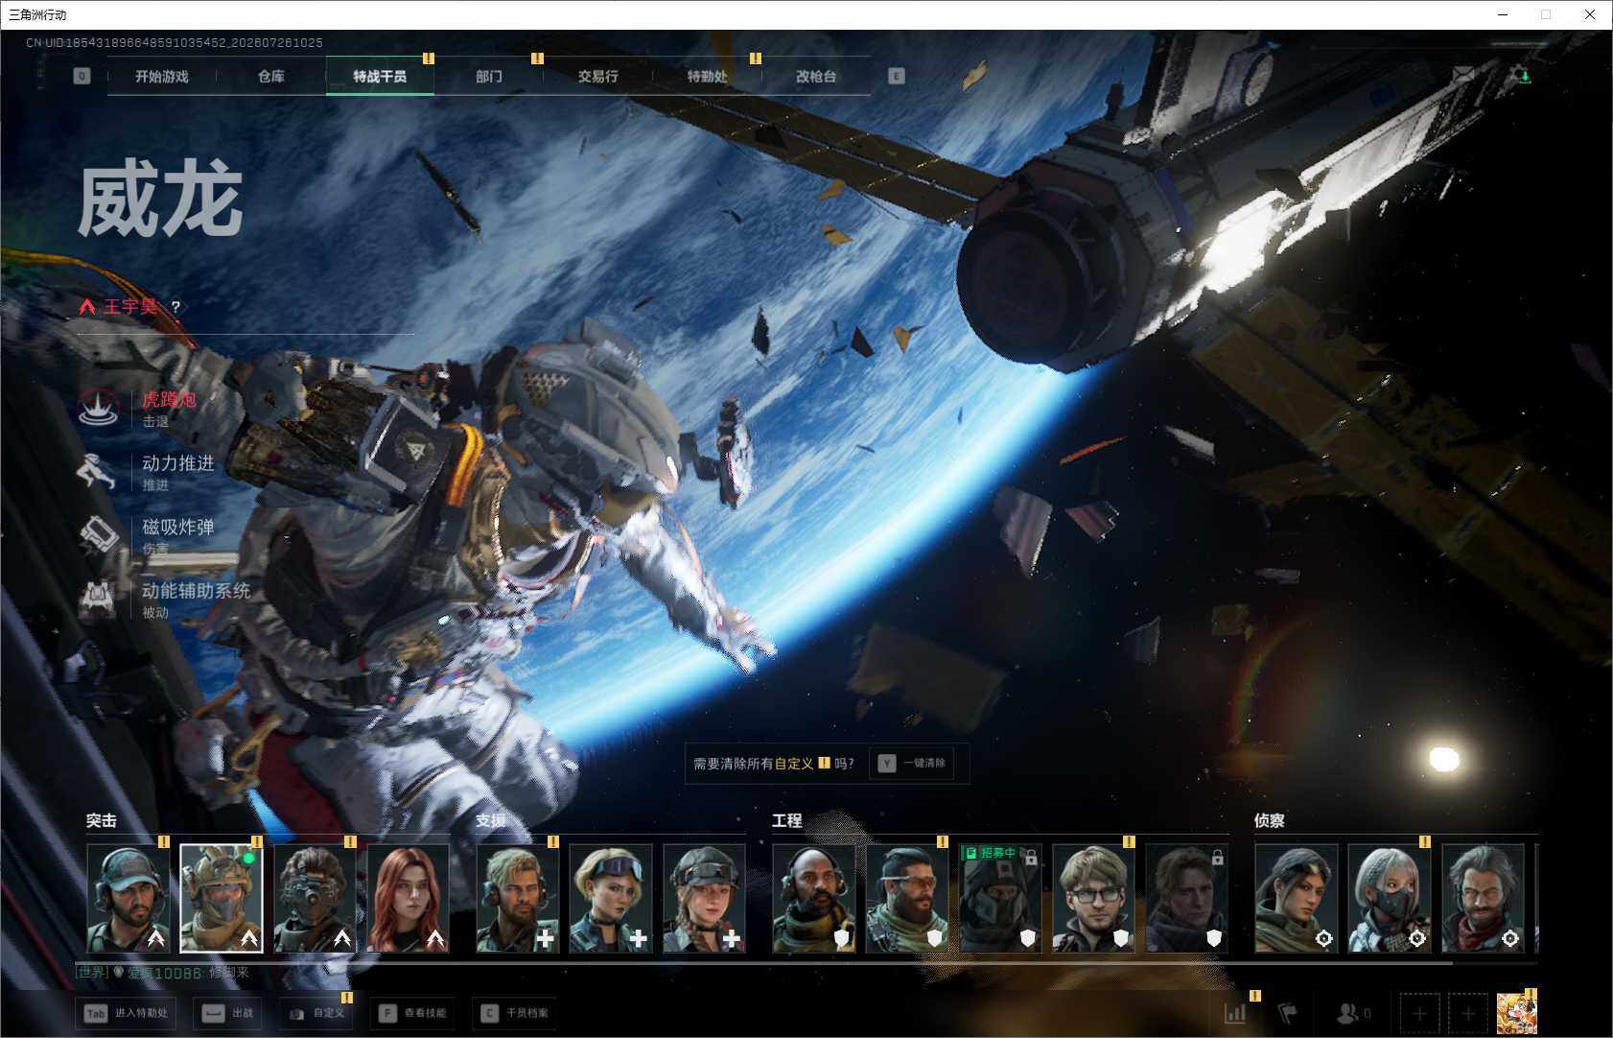This screenshot has width=1613, height=1038.
Task: Open the 特战干员 tab
Action: [x=380, y=76]
